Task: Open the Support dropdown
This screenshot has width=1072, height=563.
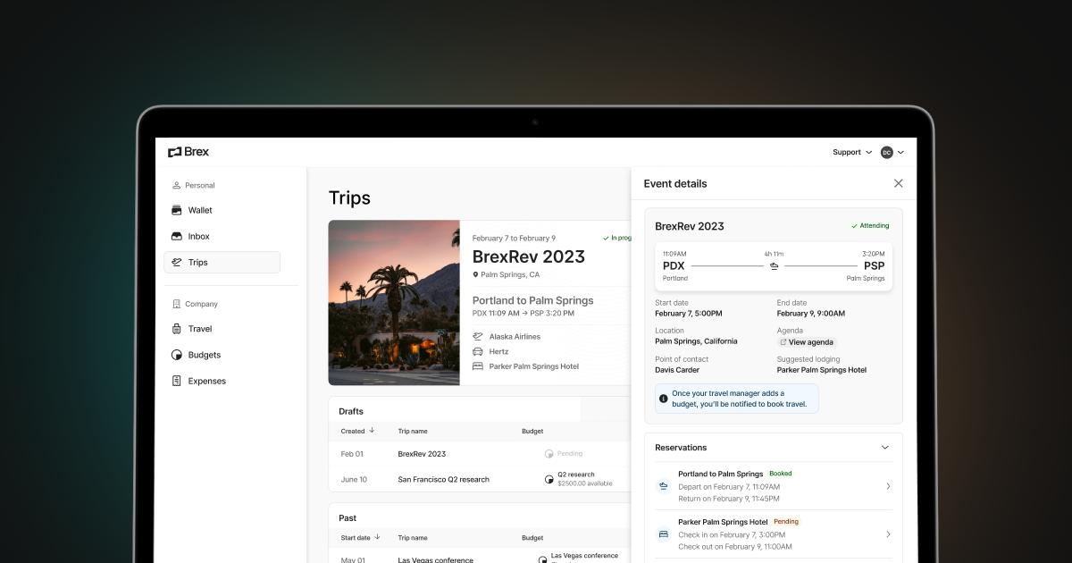Action: [850, 152]
